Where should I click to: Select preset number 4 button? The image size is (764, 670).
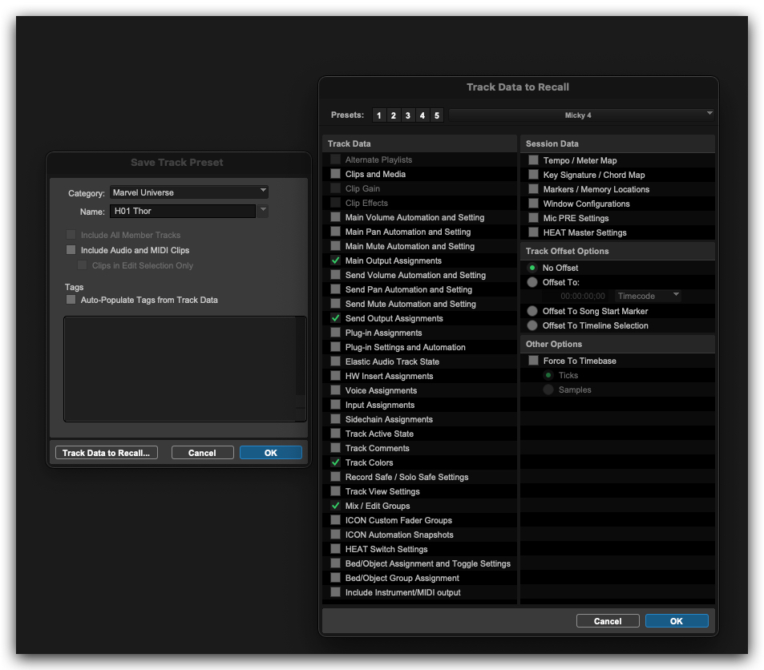coord(422,115)
